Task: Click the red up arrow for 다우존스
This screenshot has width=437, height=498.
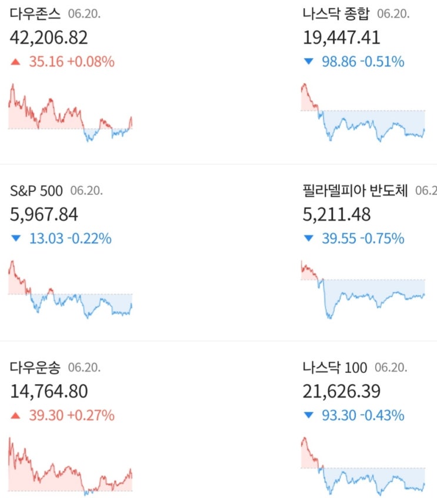Action: coord(16,61)
